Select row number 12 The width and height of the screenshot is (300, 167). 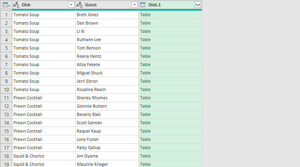(6, 106)
